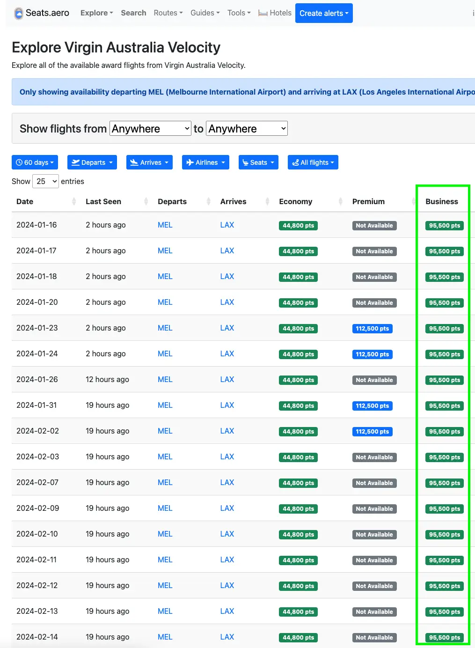
Task: Click date cell 2024-01-26
Action: click(x=37, y=379)
